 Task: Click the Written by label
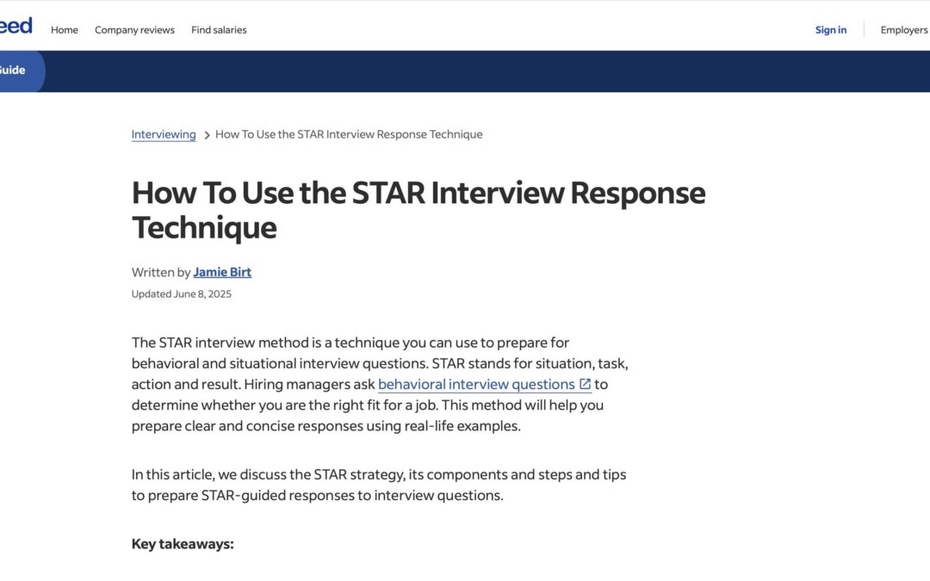160,271
